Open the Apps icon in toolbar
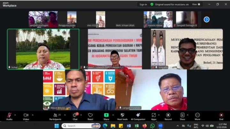 click(154, 115)
